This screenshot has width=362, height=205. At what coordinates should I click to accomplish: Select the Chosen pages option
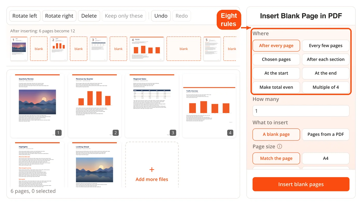click(276, 59)
